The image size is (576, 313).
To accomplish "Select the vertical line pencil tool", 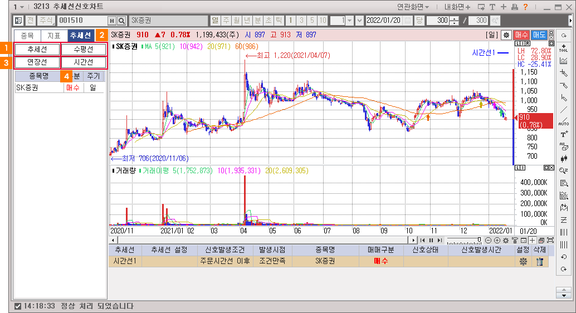I will [x=564, y=97].
